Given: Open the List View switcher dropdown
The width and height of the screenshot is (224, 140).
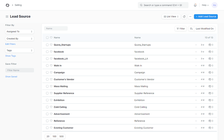Looking at the screenshot, I should click(171, 17).
